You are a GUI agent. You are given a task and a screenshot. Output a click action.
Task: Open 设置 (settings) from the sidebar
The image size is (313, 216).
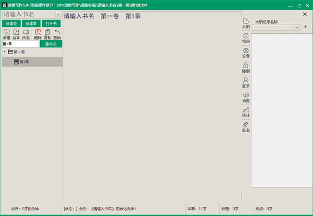246,53
